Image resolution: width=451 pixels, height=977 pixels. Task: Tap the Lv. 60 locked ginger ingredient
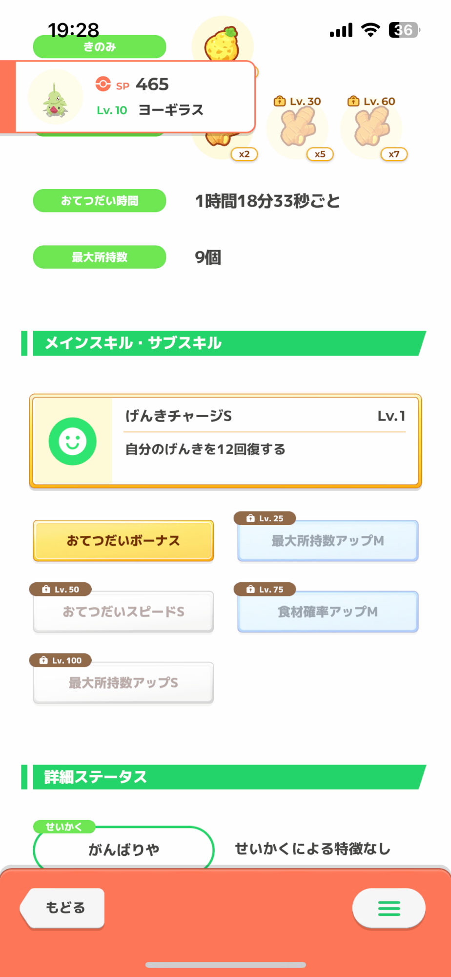click(x=372, y=128)
